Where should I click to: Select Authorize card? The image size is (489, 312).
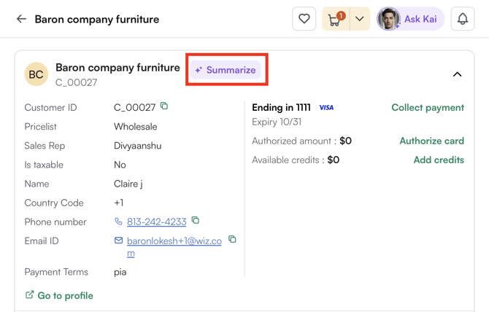(x=431, y=141)
